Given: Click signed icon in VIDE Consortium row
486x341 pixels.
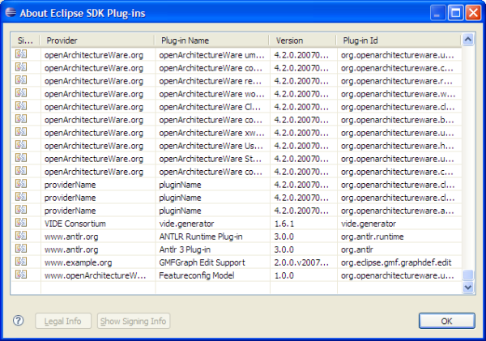Looking at the screenshot, I should [x=21, y=223].
